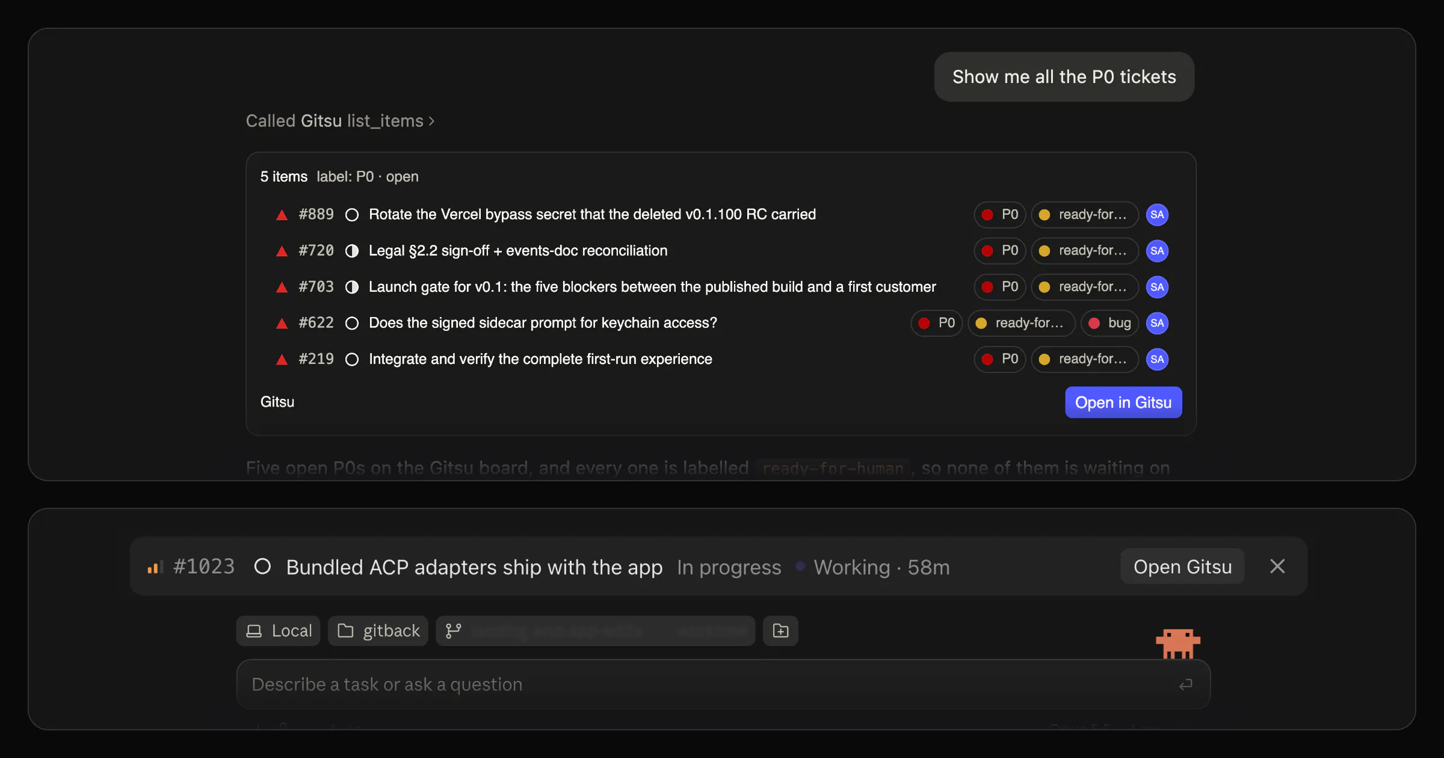Screen dimensions: 1444x758
Task: Click the SA assignee avatar on #889
Action: tap(1157, 215)
